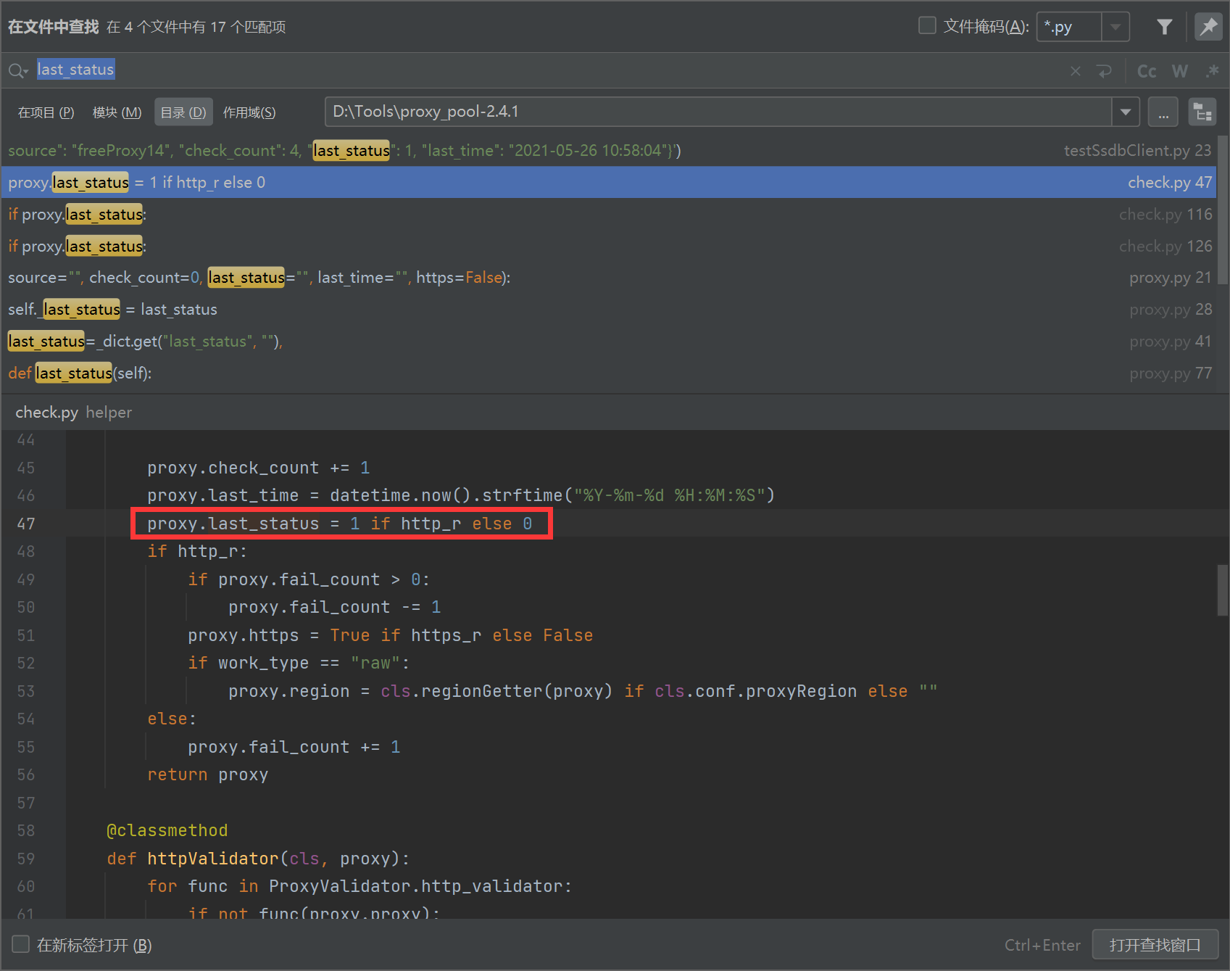Open search history via magnifier icon
Image resolution: width=1230 pixels, height=971 pixels.
[x=17, y=70]
